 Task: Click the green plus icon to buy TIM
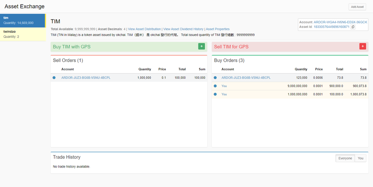coord(201,46)
